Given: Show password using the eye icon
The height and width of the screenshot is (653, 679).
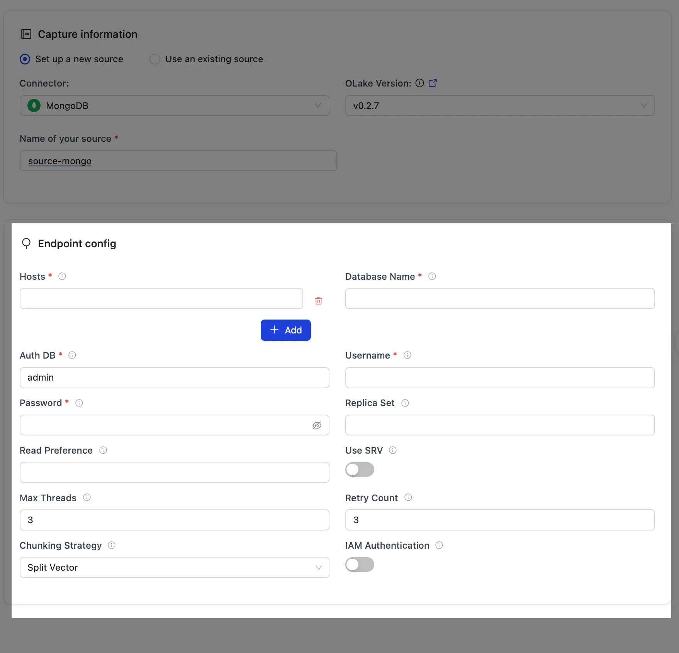Looking at the screenshot, I should point(317,425).
